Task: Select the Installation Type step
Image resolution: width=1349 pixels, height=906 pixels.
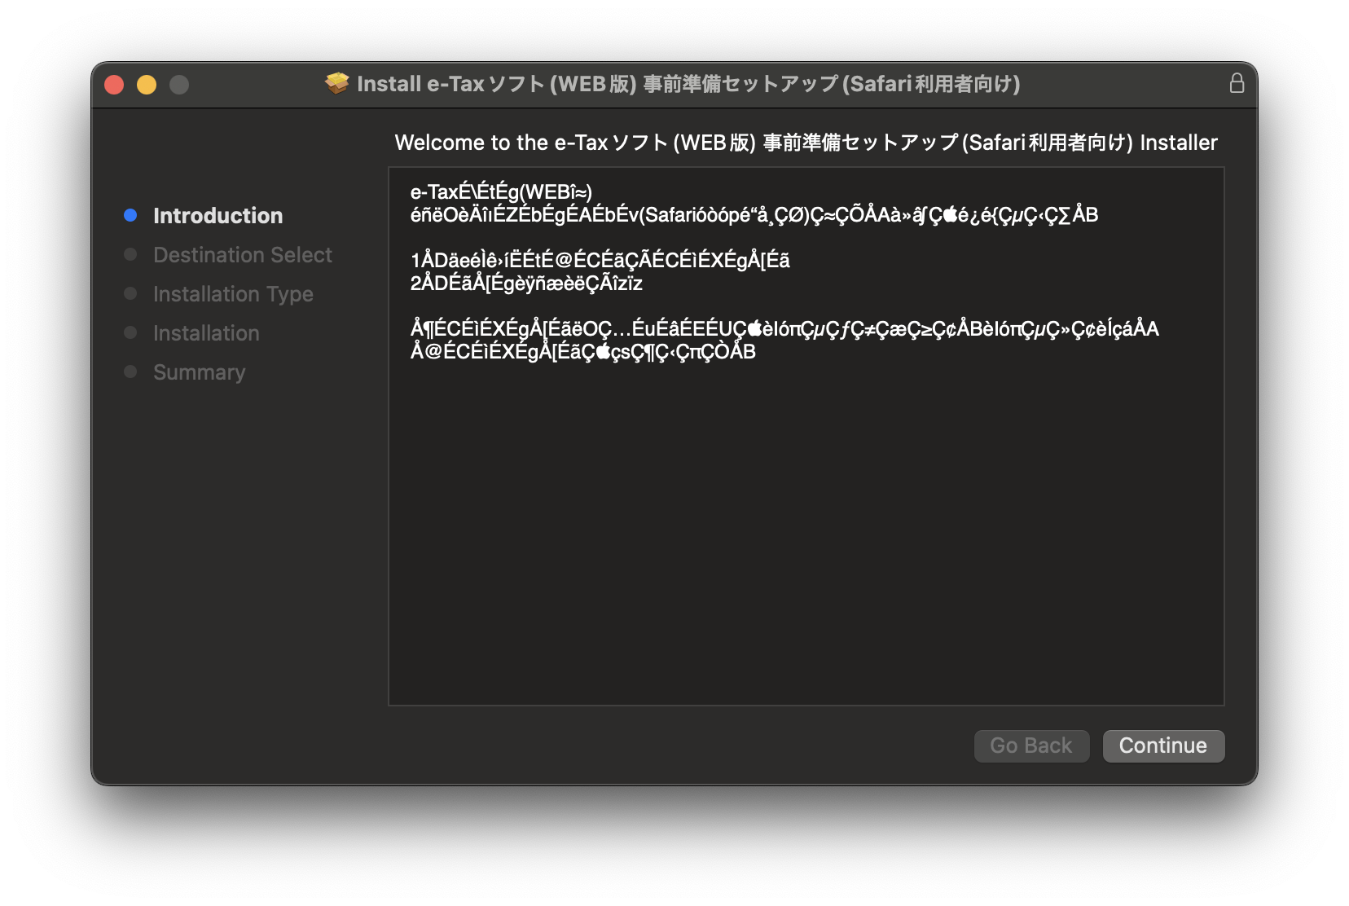Action: click(x=233, y=294)
